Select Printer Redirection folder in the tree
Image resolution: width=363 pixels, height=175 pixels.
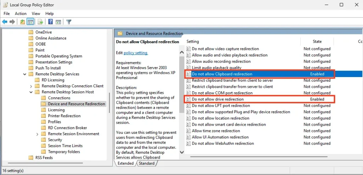pyautogui.click(x=64, y=116)
